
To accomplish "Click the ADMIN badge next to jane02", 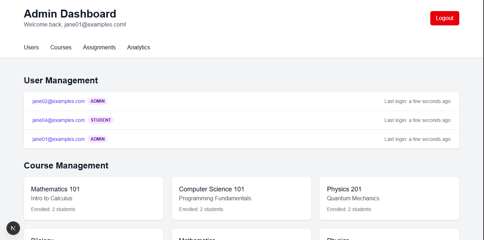I will pyautogui.click(x=97, y=101).
